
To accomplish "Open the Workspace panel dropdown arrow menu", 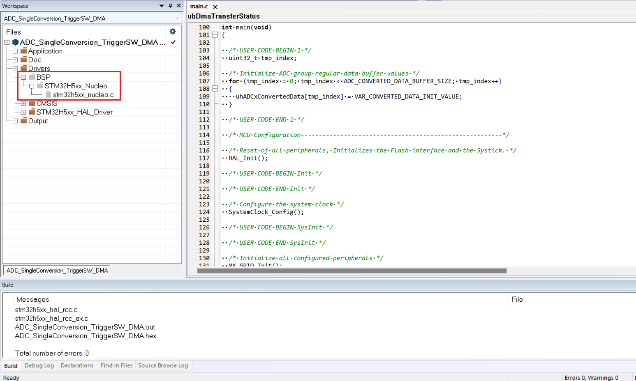I will click(x=162, y=6).
